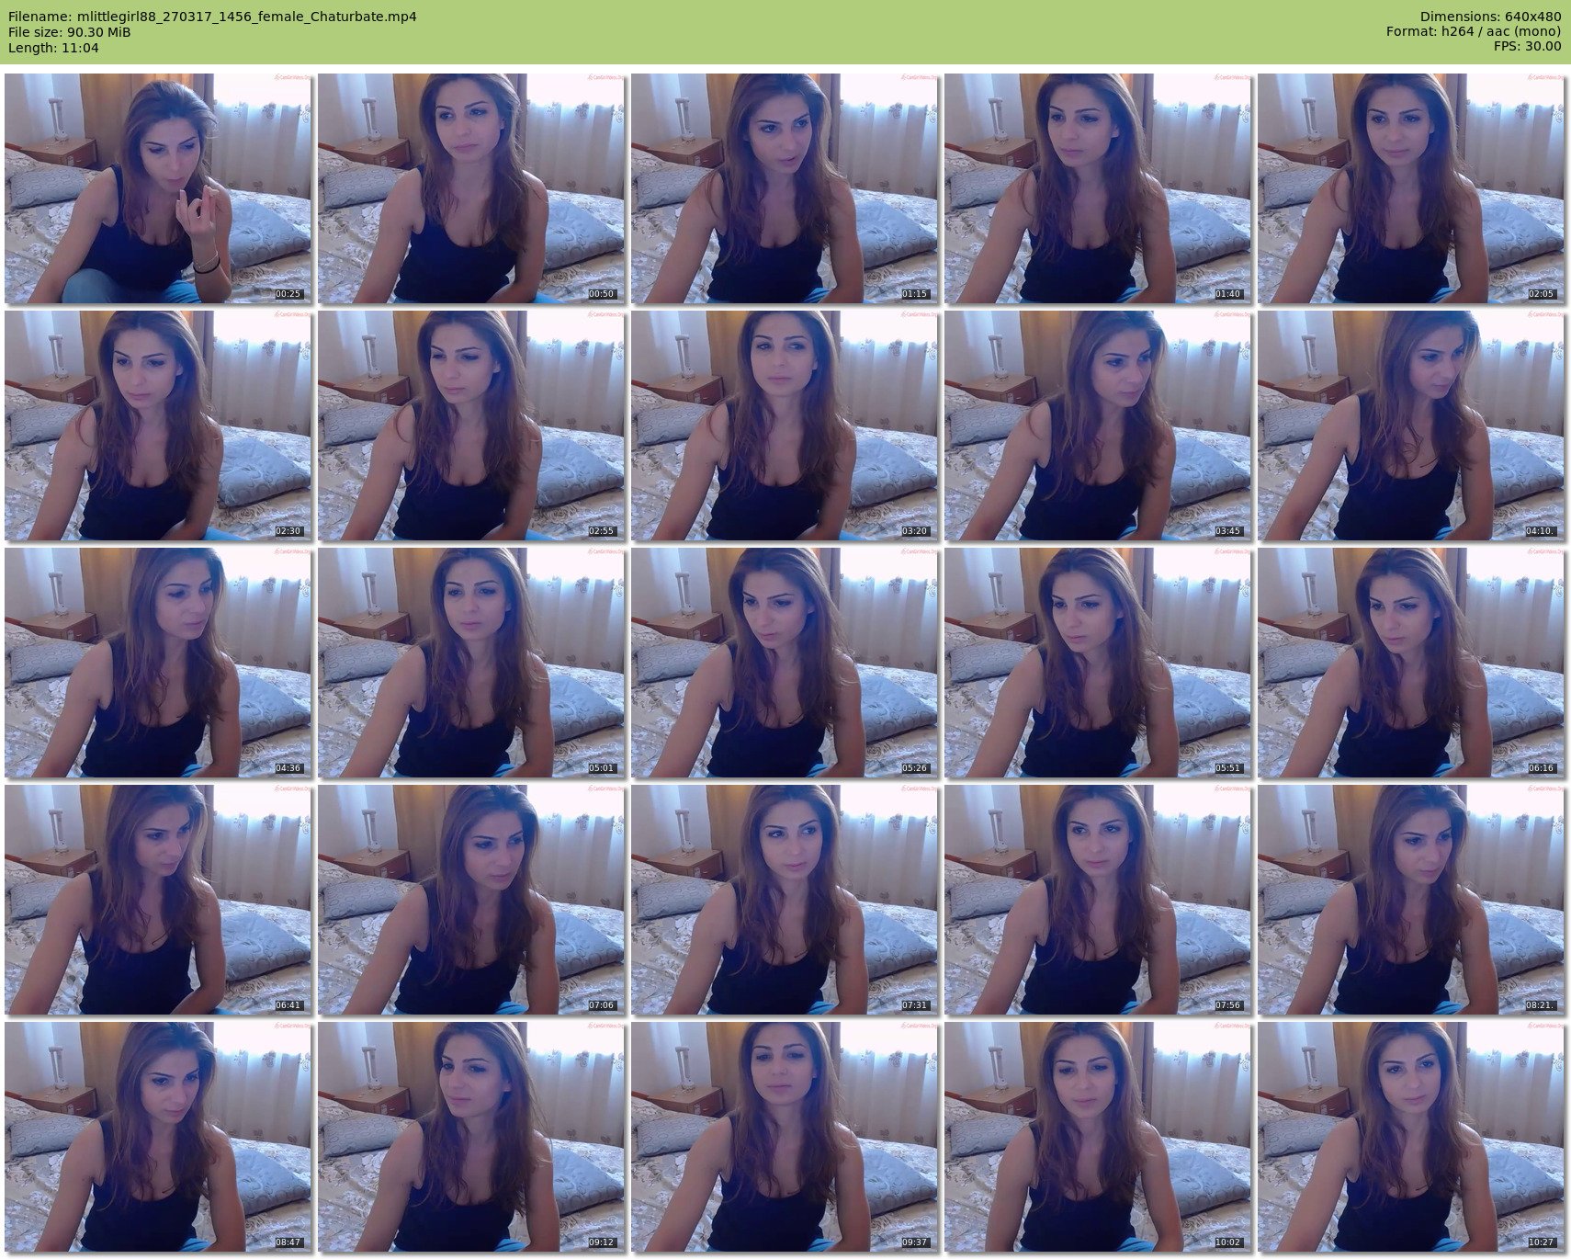The image size is (1571, 1259).
Task: Open the frame marked 09:37
Action: (x=784, y=1137)
